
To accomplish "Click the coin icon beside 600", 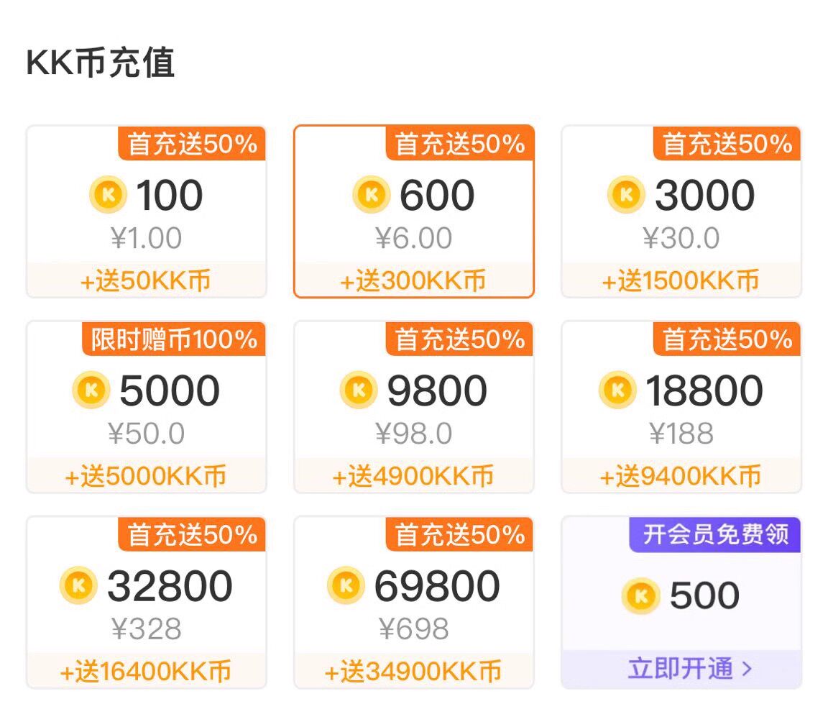I will click(372, 196).
